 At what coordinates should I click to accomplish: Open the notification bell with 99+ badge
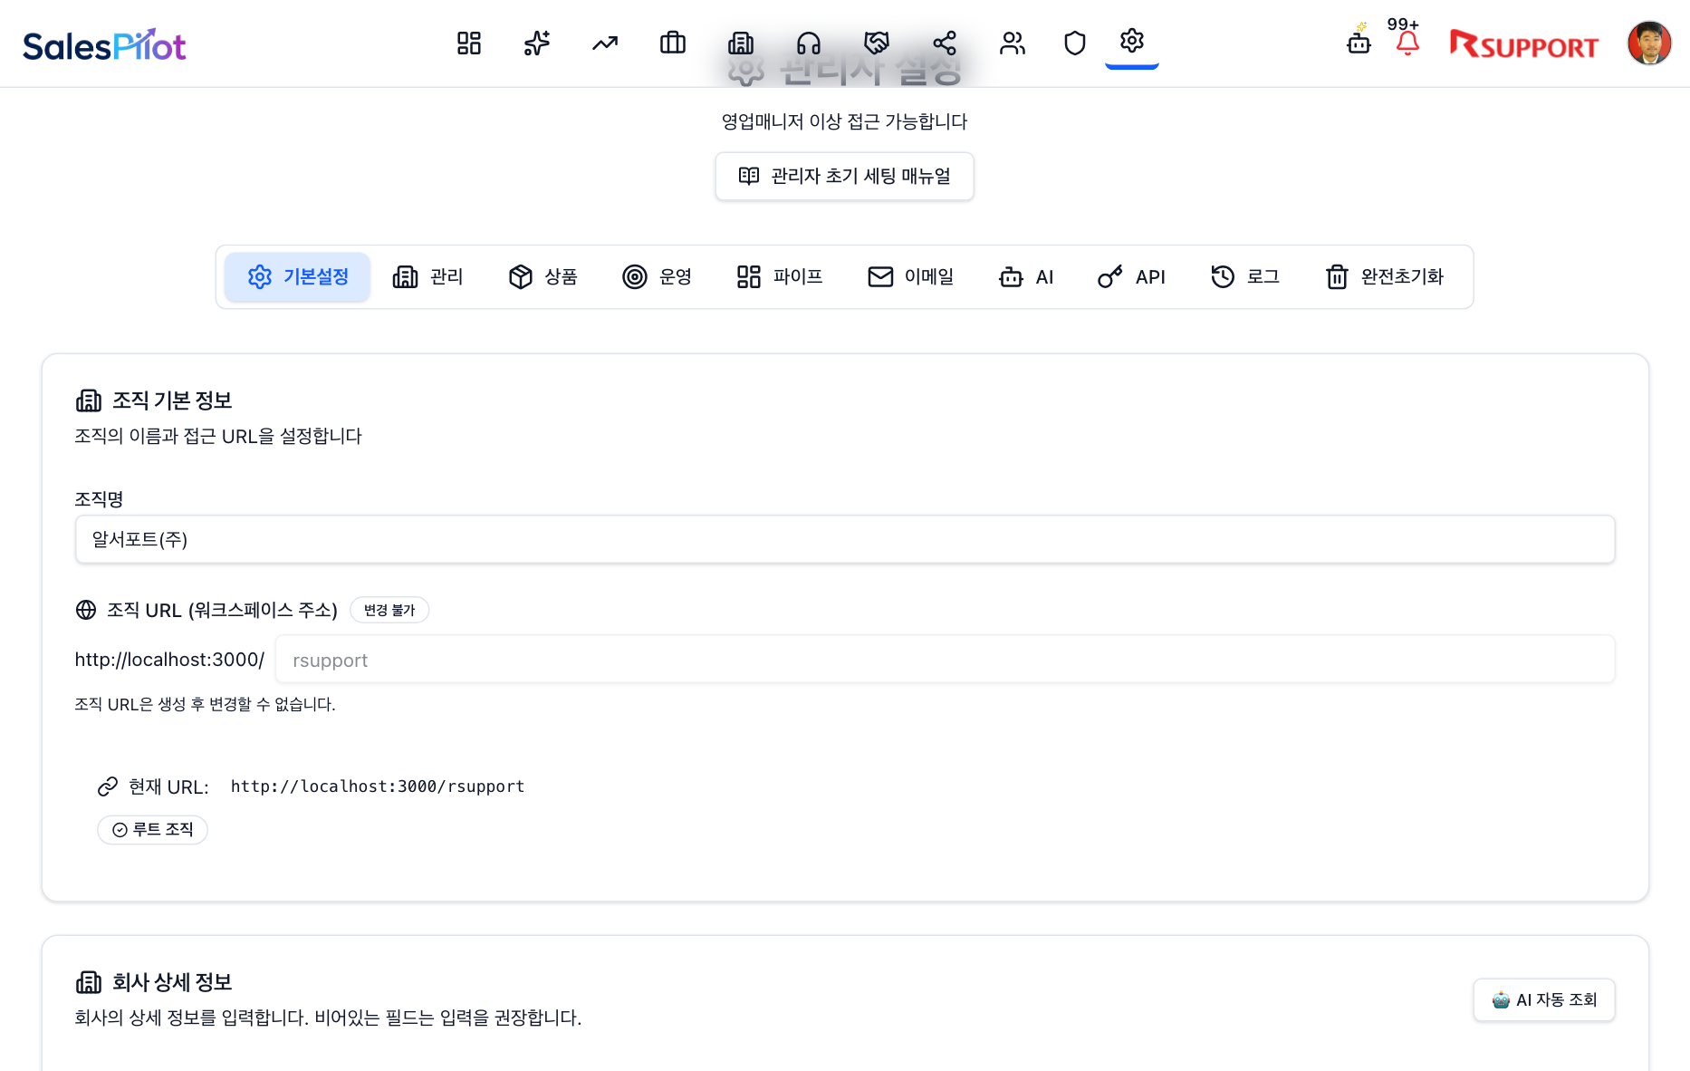click(x=1407, y=43)
